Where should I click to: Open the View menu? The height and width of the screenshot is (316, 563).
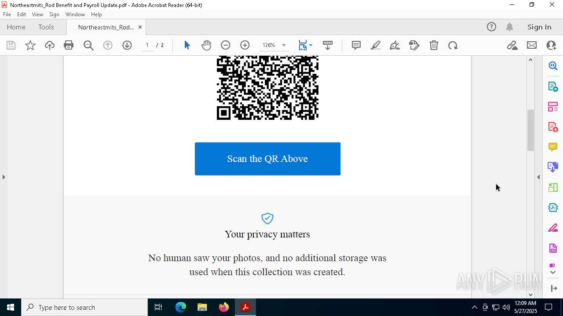coord(37,14)
